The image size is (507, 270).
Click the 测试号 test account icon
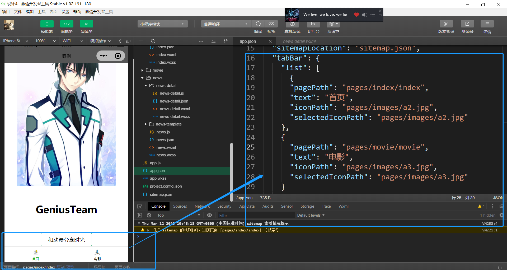[467, 24]
